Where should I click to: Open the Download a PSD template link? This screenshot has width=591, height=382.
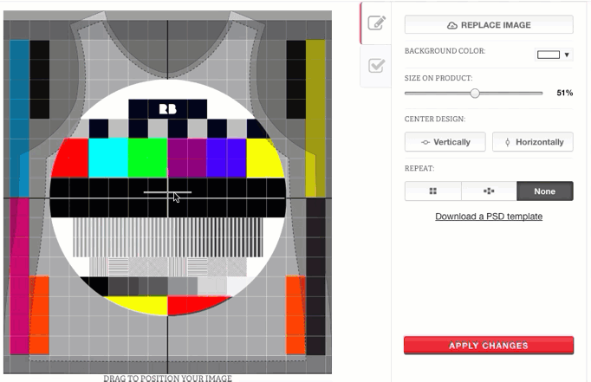489,217
